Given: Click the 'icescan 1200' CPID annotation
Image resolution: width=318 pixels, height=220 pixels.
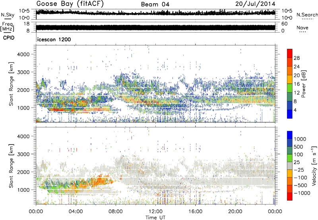Looking at the screenshot, I should [x=54, y=39].
